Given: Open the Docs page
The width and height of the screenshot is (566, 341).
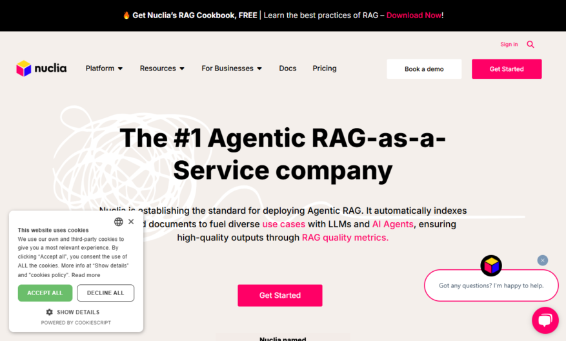Looking at the screenshot, I should pyautogui.click(x=288, y=68).
